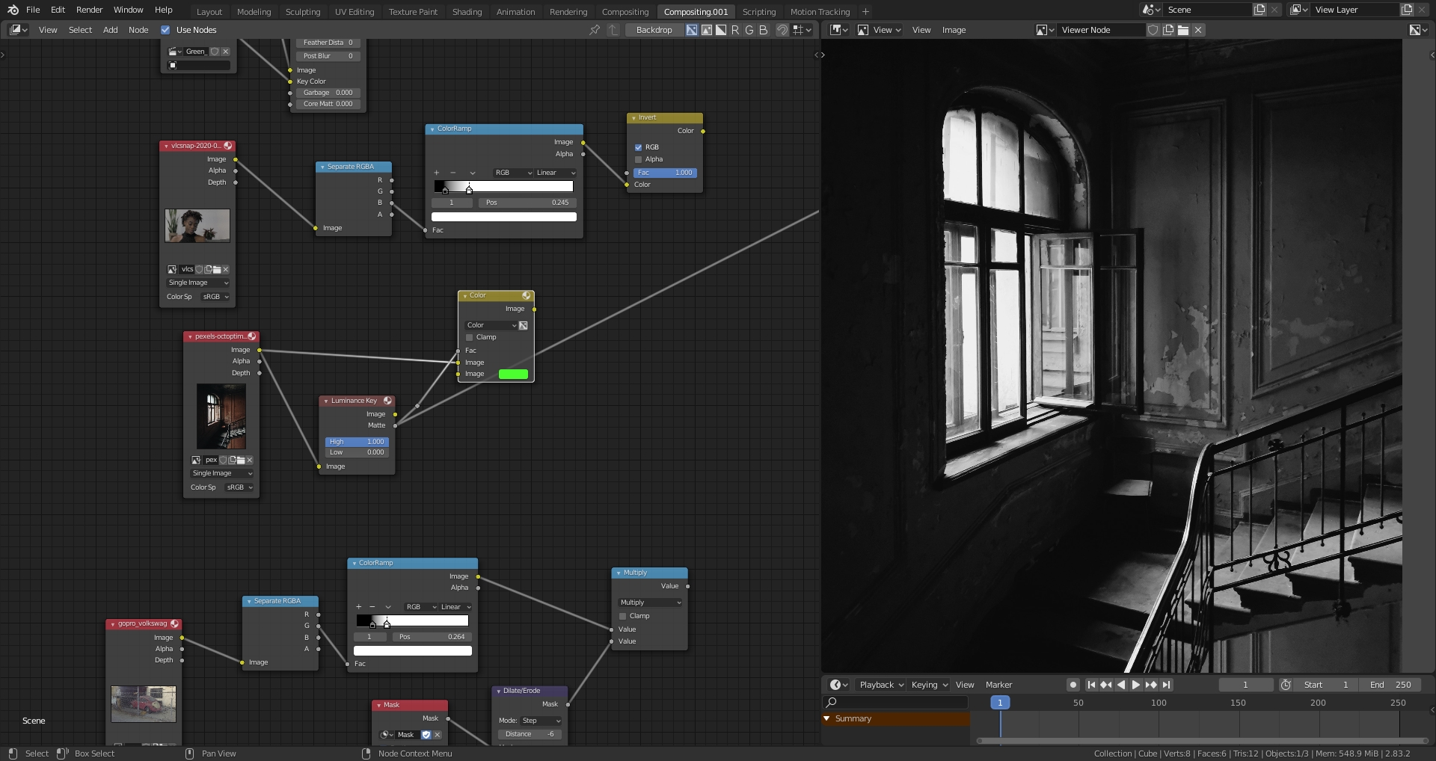The width and height of the screenshot is (1436, 761).
Task: Click the green color swatch in Color node
Action: pyautogui.click(x=513, y=374)
